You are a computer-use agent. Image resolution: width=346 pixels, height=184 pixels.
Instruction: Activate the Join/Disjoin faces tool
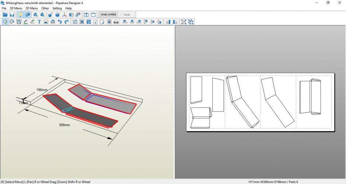(19, 22)
